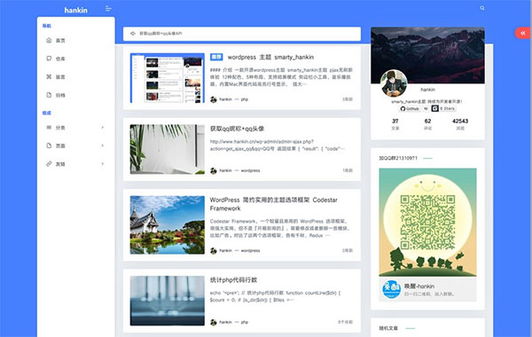
Task: Click the GitHub repository icon in sidebar
Action: (x=49, y=59)
